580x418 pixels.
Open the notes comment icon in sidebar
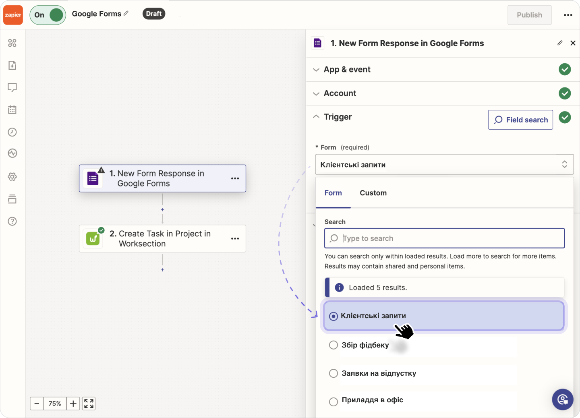click(x=12, y=87)
